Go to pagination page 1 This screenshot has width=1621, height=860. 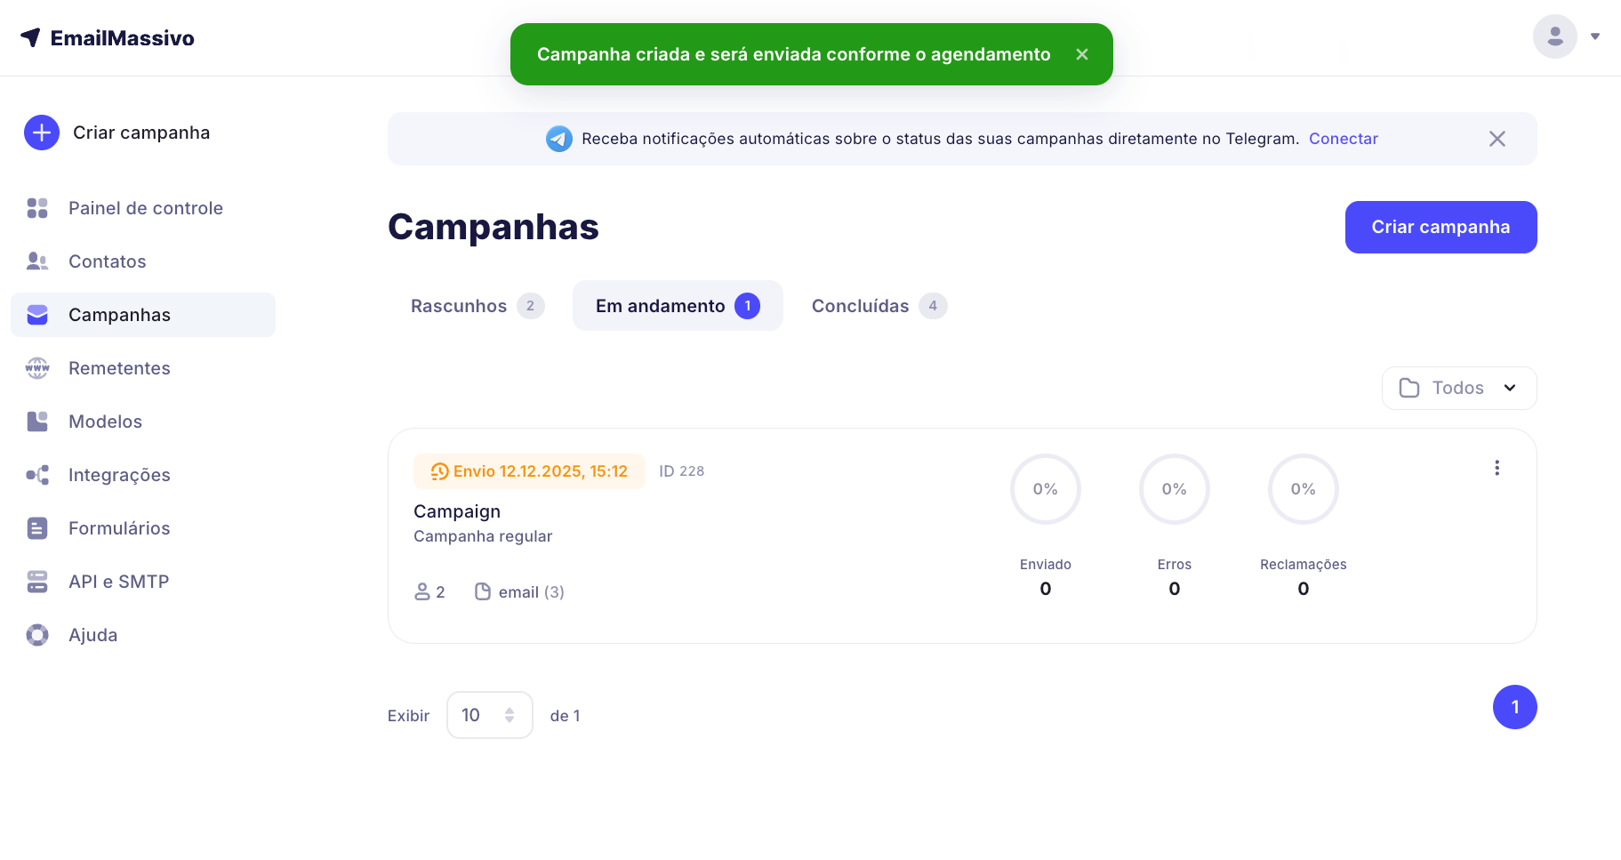point(1514,707)
